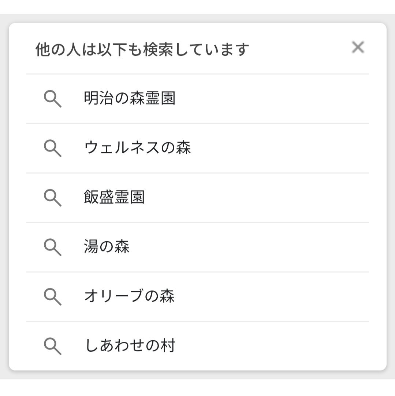Choose the しあわせの村 list row
Screen dimensions: 395x396
pos(198,346)
